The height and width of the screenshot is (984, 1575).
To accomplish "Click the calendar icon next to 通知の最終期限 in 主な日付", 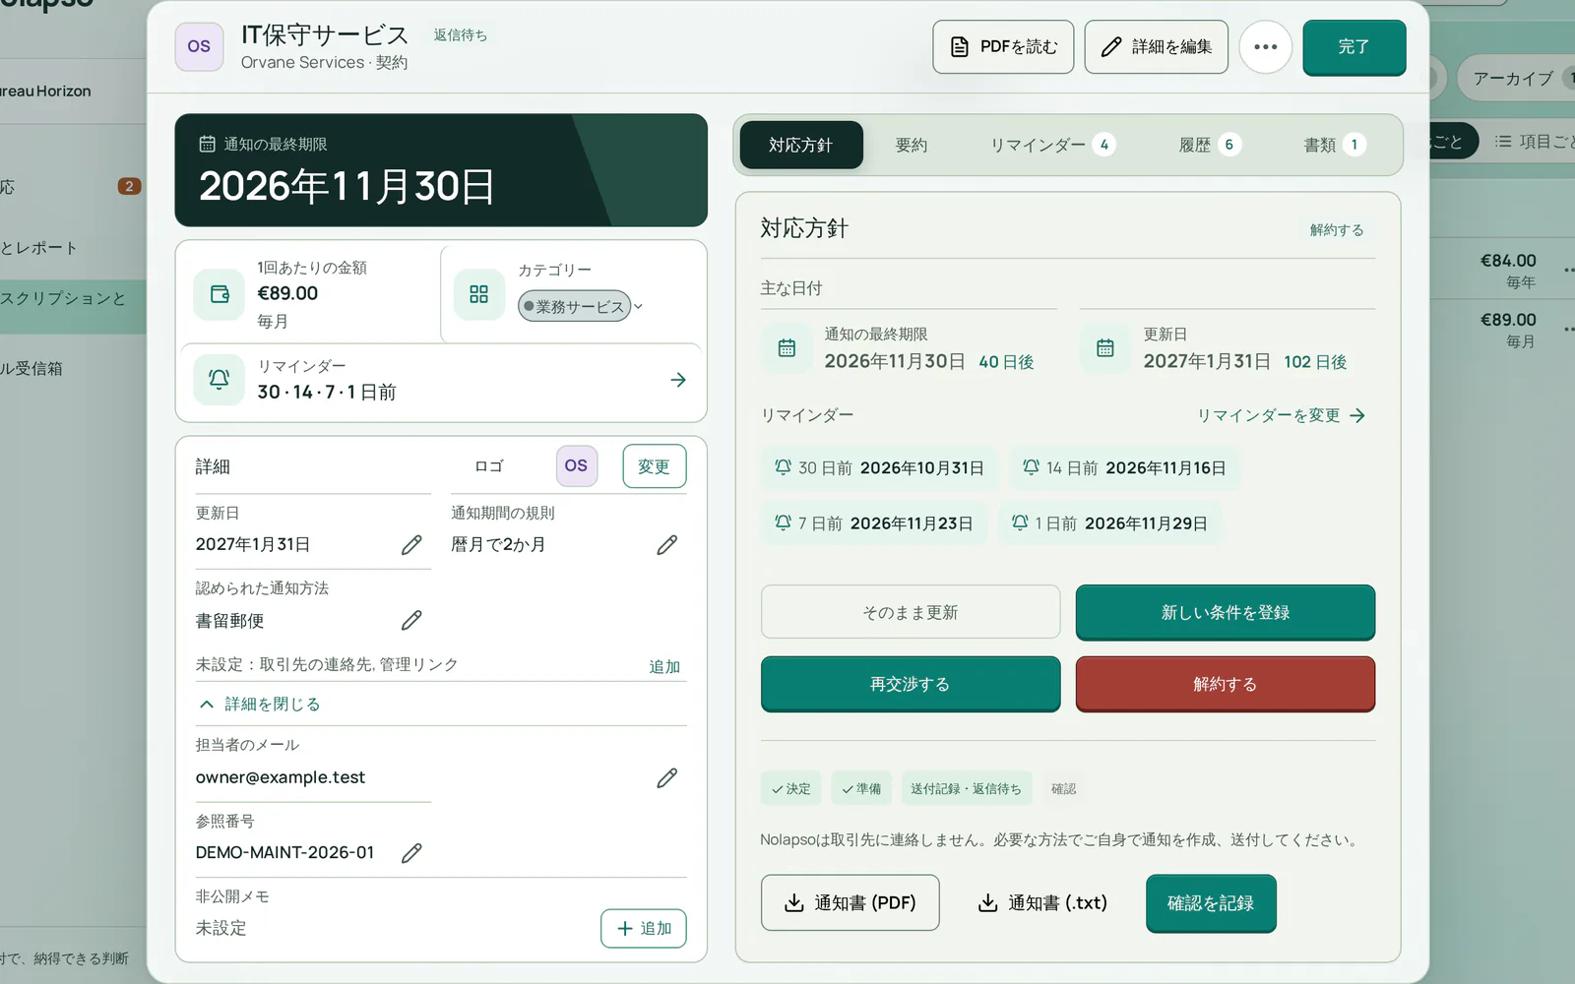I will pyautogui.click(x=787, y=348).
